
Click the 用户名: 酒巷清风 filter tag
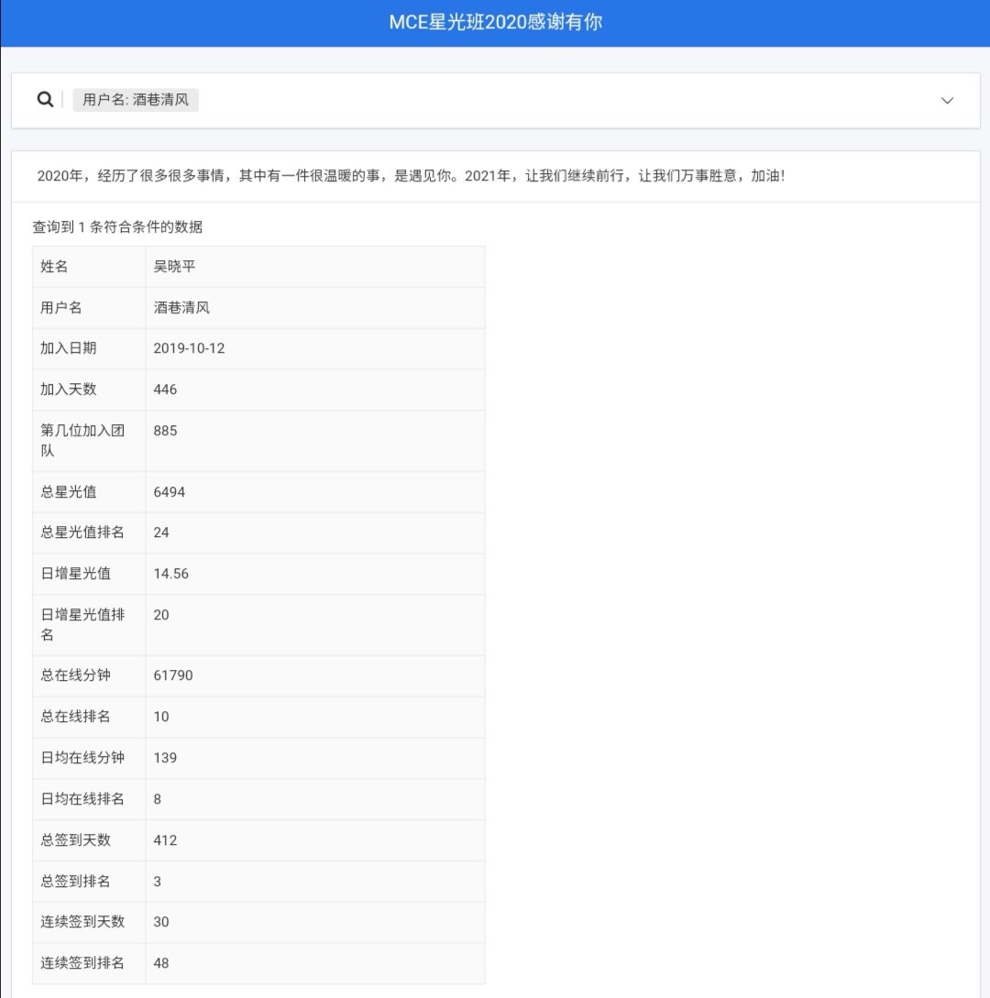pyautogui.click(x=136, y=100)
